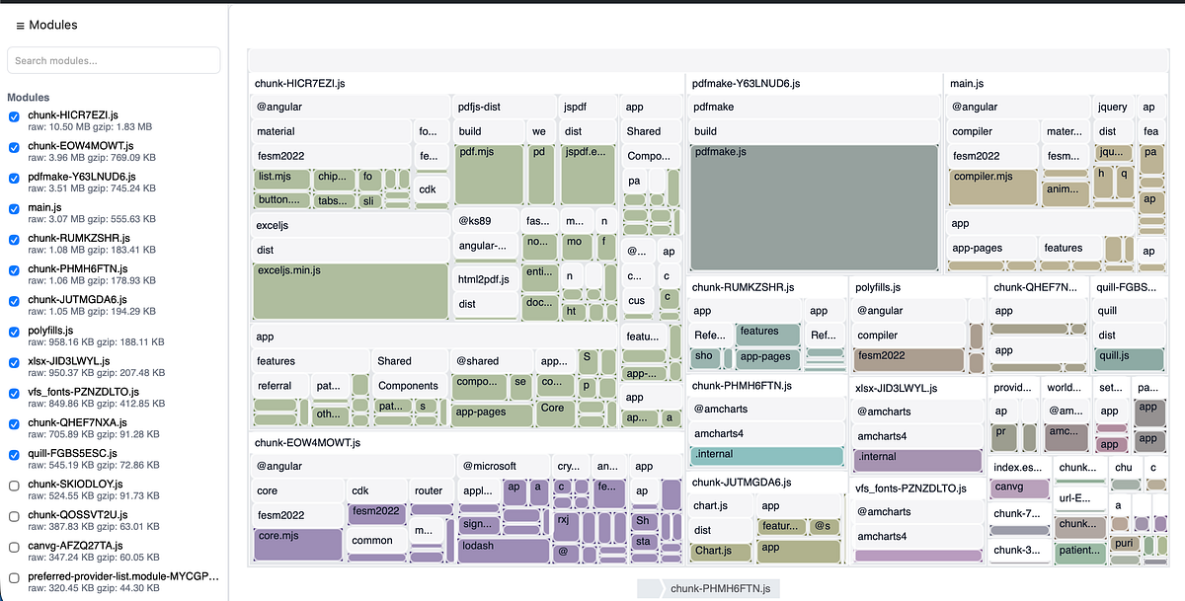Select chunk-JUTMGDA6.js label in module list
1185x601 pixels.
tap(78, 299)
